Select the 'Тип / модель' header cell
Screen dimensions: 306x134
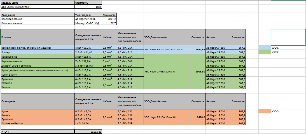pos(88,15)
